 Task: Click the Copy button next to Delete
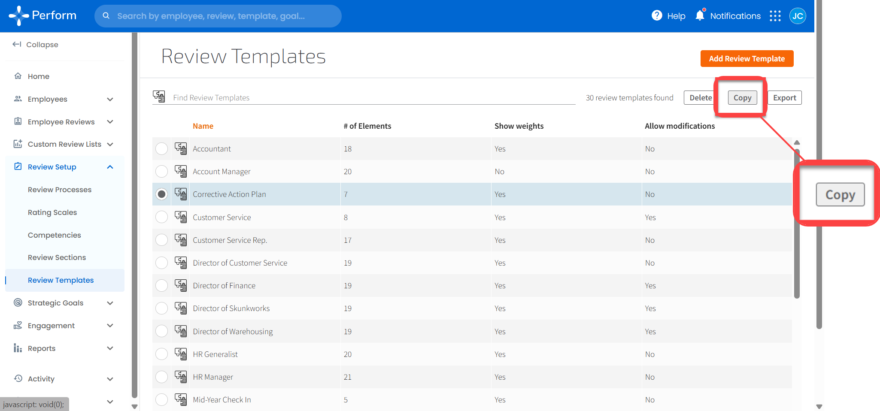click(x=742, y=98)
